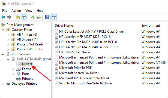Image resolution: width=168 pixels, height=98 pixels.
Task: Expand the Forms node
Action: point(13,69)
